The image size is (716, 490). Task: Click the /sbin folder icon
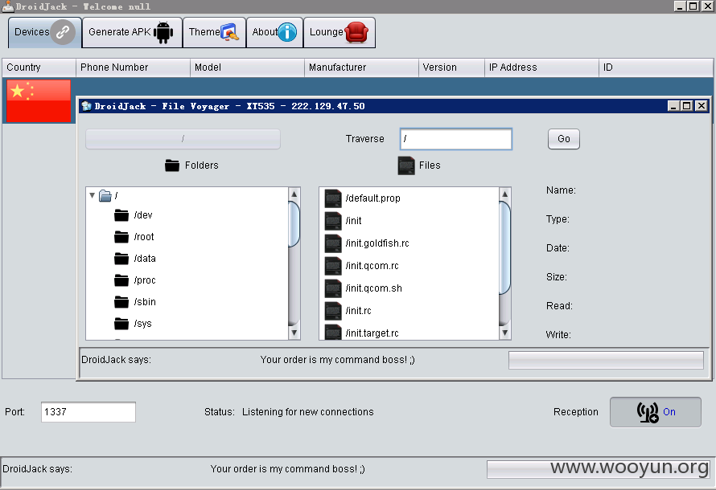coord(121,302)
